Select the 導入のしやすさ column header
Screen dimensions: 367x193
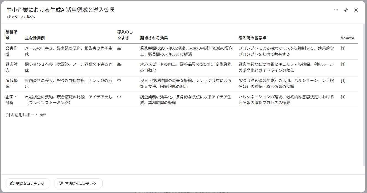tap(125, 35)
